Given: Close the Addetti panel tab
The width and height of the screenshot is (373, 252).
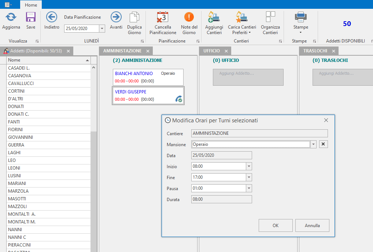Looking at the screenshot, I should [x=68, y=51].
